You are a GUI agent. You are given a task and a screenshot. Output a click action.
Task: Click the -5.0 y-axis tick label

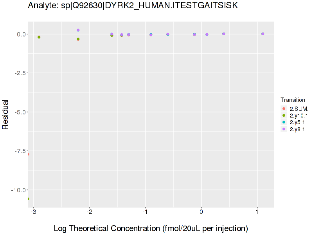[x=20, y=112]
